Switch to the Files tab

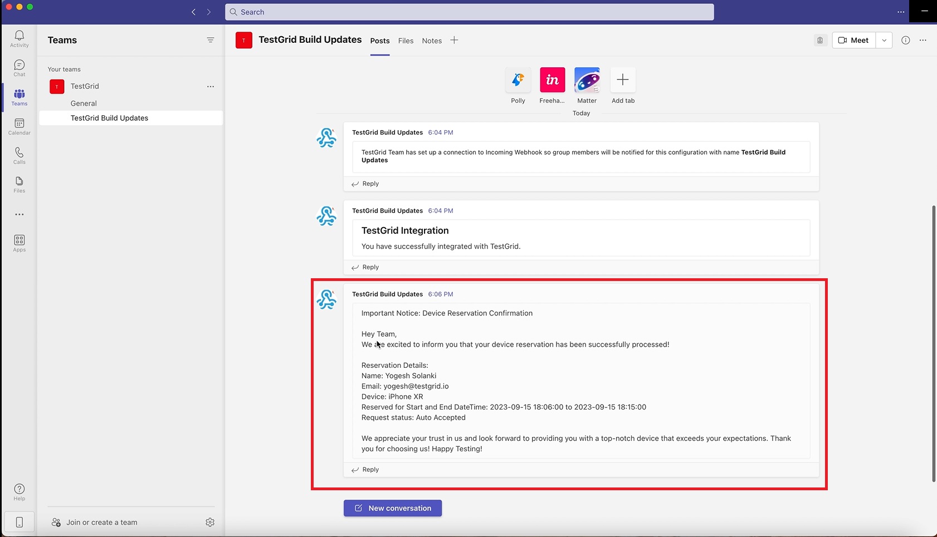tap(406, 41)
